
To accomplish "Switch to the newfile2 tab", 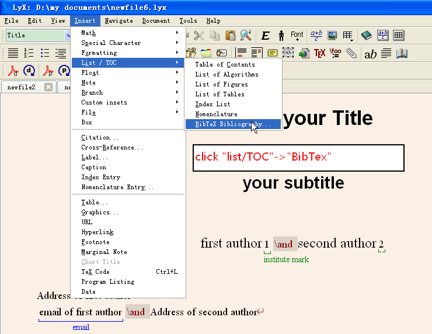I will (x=22, y=87).
